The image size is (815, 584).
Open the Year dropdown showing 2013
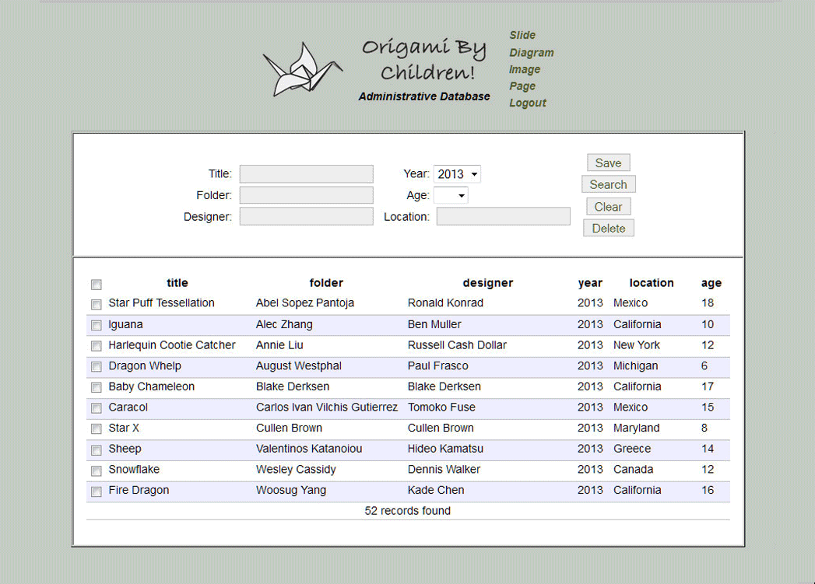[x=457, y=174]
